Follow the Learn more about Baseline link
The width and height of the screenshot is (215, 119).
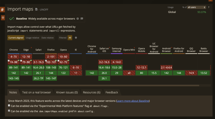pyautogui.click(x=133, y=101)
